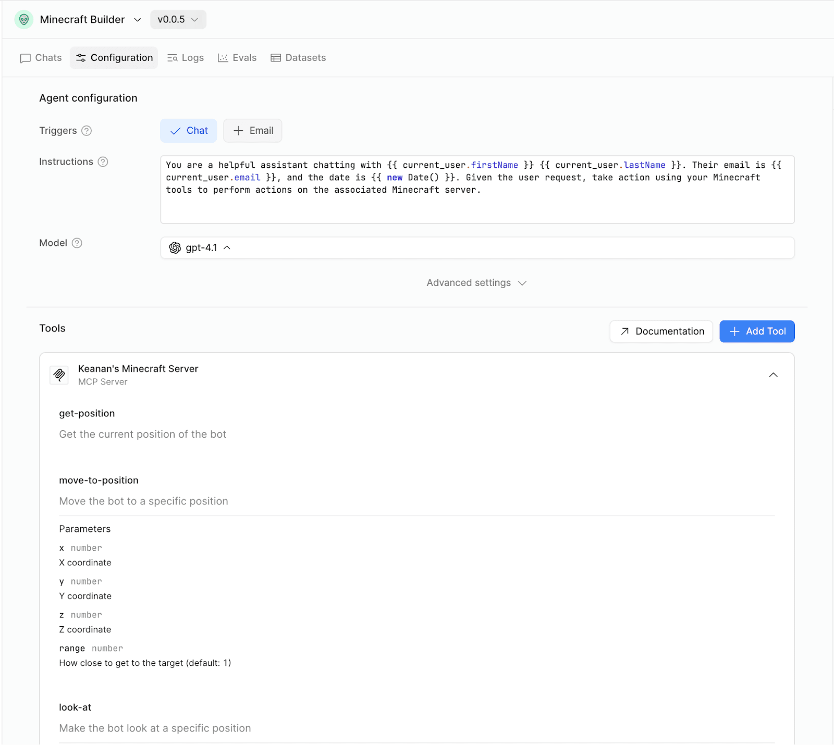
Task: Click the help icon beside Instructions
Action: [x=103, y=162]
